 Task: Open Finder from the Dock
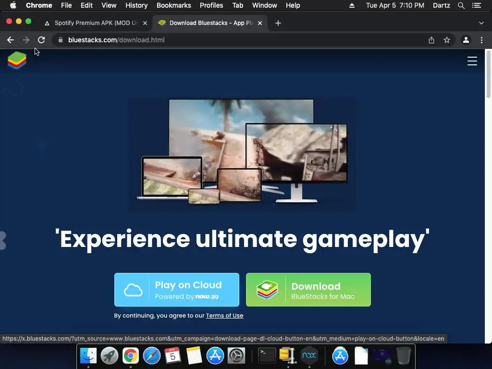tap(88, 356)
